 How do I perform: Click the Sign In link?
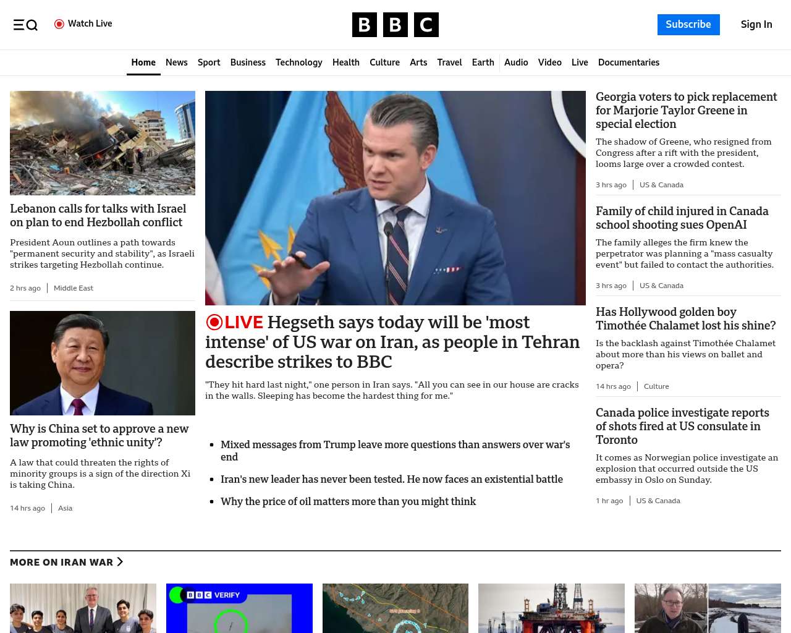[x=756, y=25]
